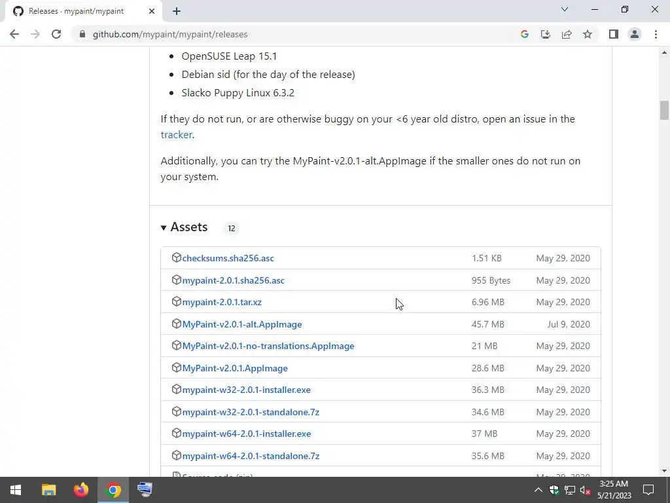Click the 955 Bytes size text
Image resolution: width=670 pixels, height=503 pixels.
pyautogui.click(x=491, y=280)
